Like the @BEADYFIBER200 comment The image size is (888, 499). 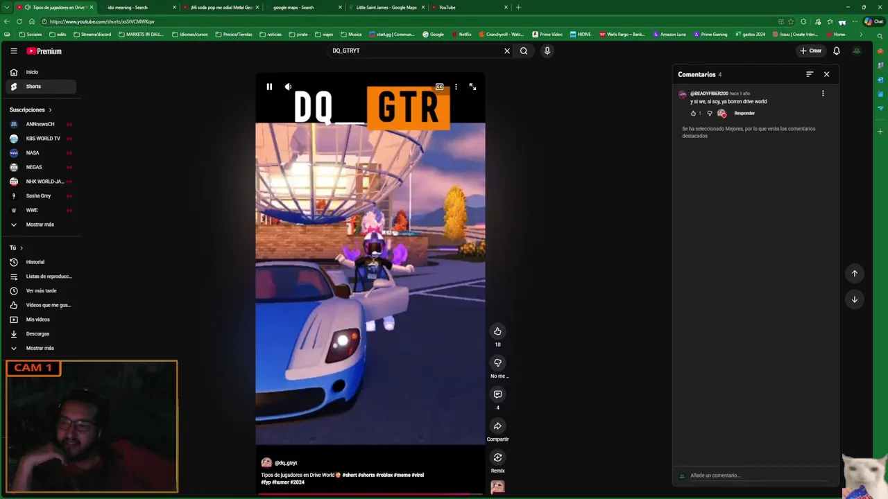(x=693, y=113)
